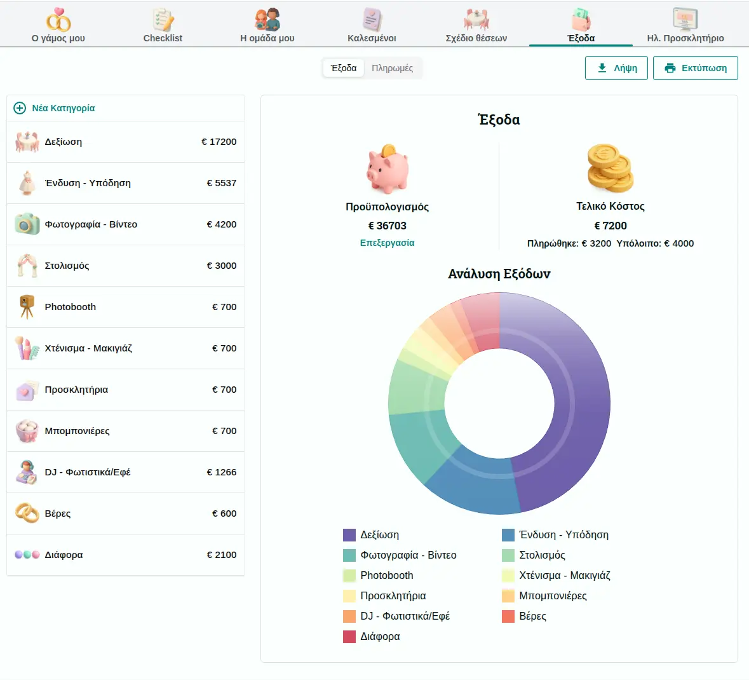
Task: Click the rings icon beside Βέρες
Action: [27, 513]
